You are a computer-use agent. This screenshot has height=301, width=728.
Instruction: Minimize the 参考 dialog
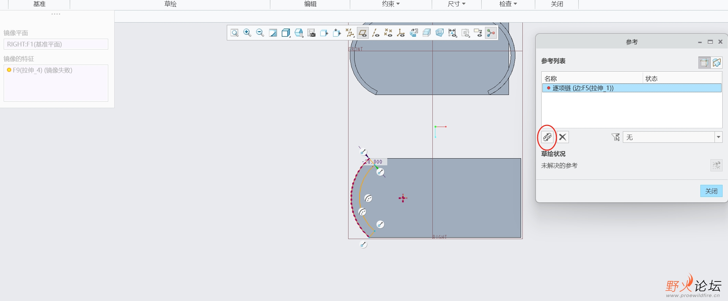(x=700, y=42)
